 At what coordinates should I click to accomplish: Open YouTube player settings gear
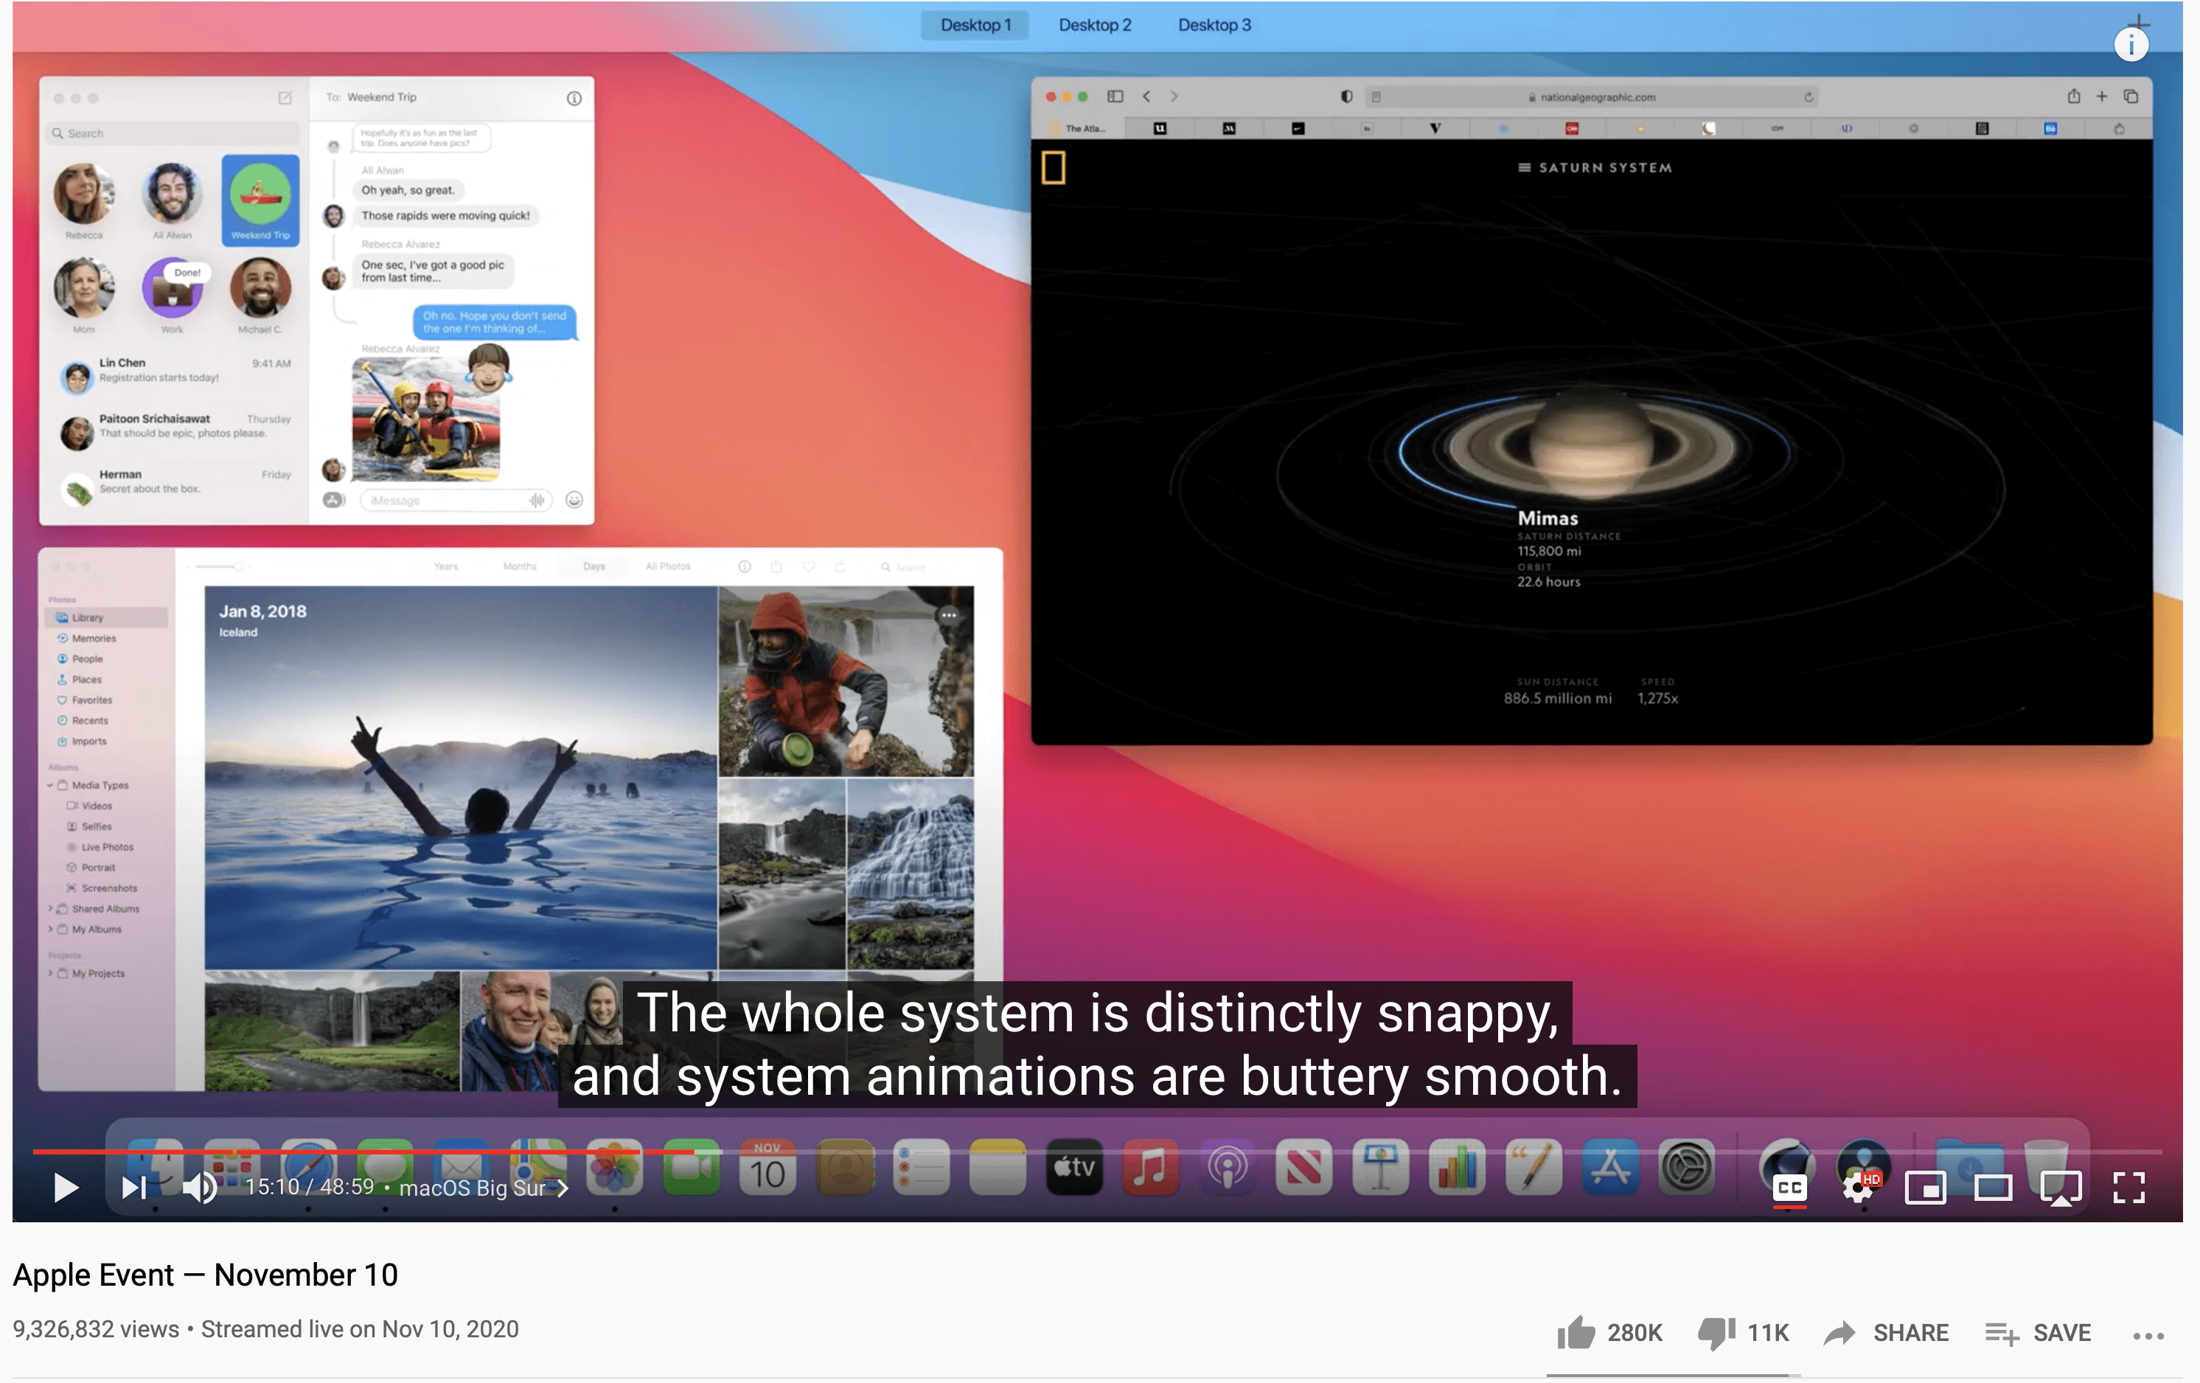click(1859, 1188)
